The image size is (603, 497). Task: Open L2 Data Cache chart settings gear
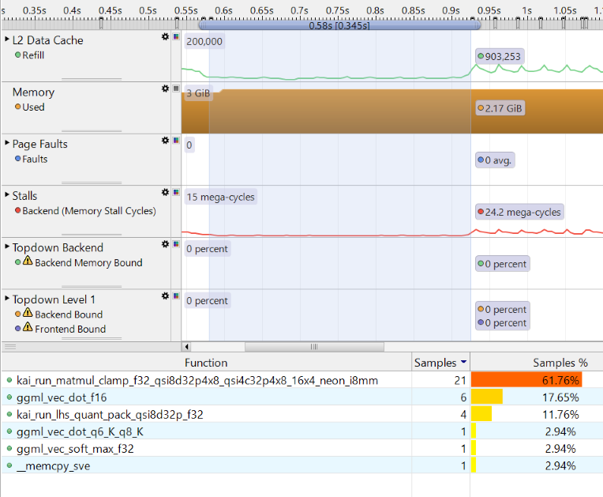165,36
